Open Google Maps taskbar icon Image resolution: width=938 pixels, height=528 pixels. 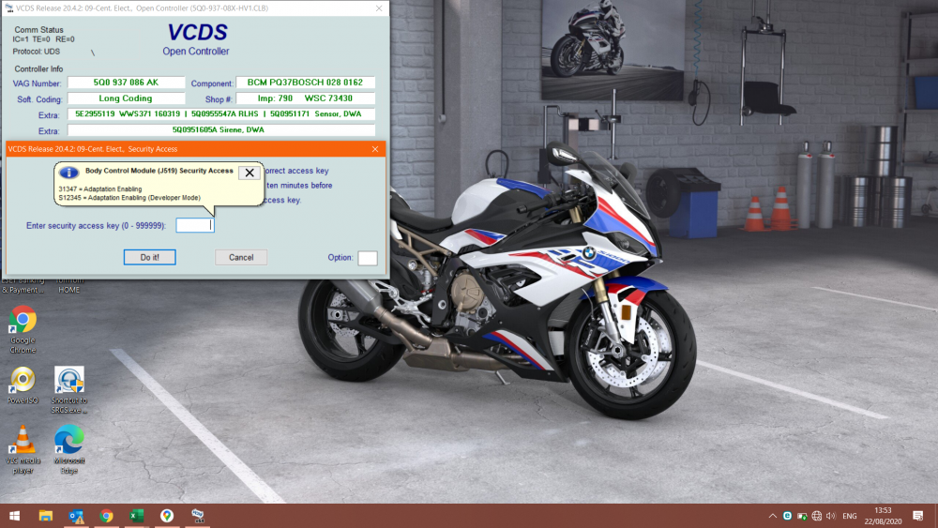(x=167, y=516)
